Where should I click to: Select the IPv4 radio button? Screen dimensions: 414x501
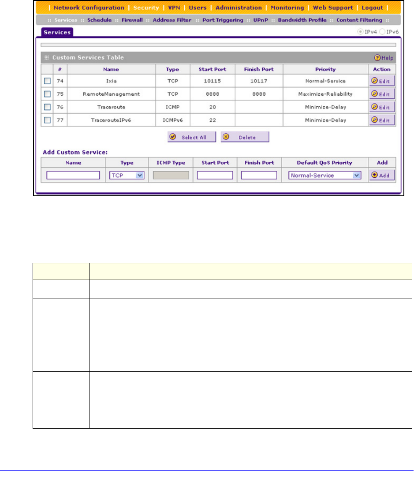[360, 32]
